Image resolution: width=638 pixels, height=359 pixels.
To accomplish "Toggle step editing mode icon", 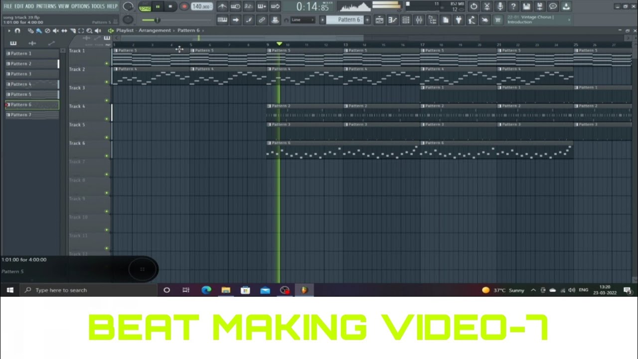I will (248, 20).
